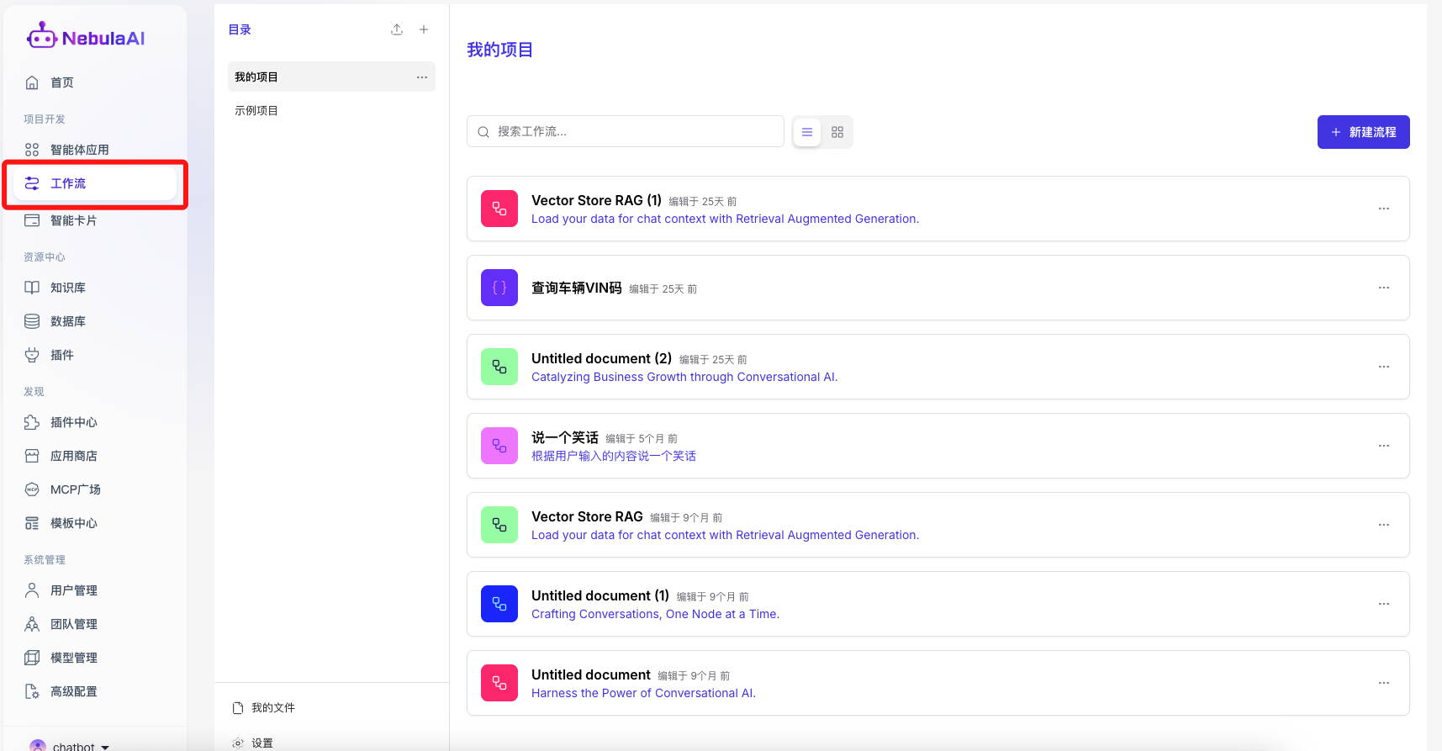Click the plus icon next to 目录
1442x751 pixels.
point(424,29)
